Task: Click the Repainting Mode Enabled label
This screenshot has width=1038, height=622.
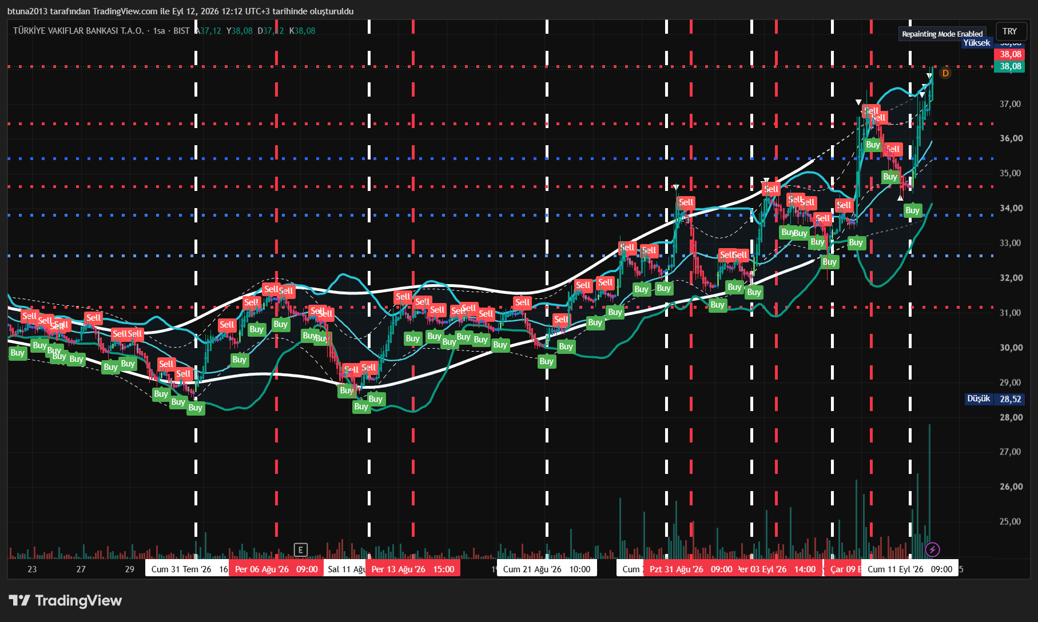Action: [942, 34]
